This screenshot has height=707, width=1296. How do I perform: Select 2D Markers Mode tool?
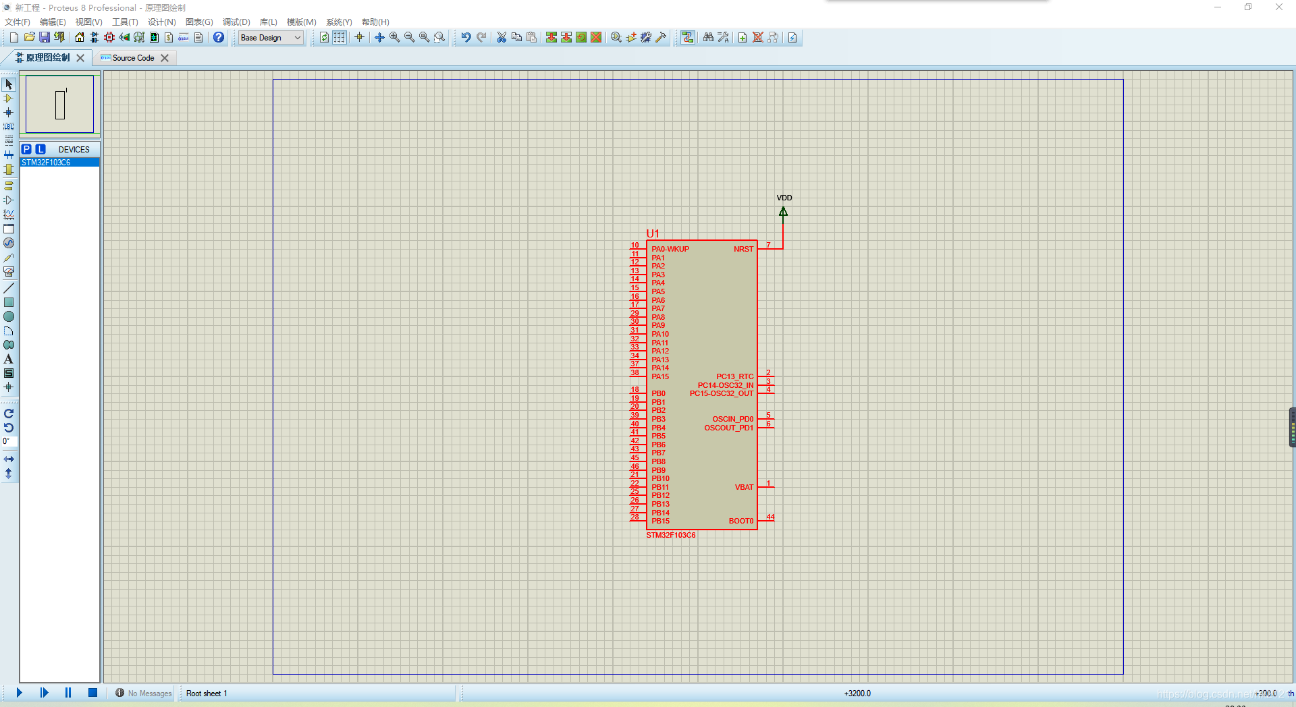click(x=9, y=387)
